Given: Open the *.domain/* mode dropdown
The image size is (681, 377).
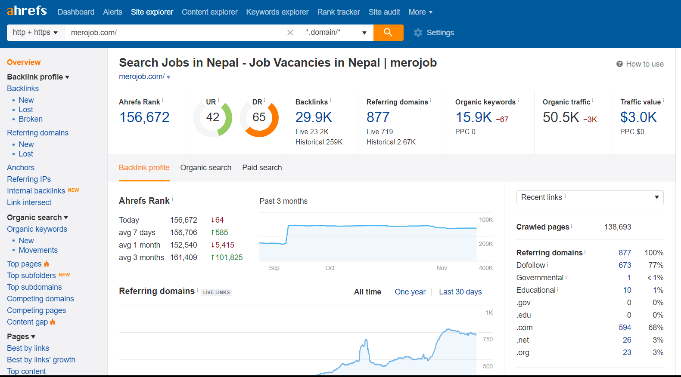Looking at the screenshot, I should (336, 33).
